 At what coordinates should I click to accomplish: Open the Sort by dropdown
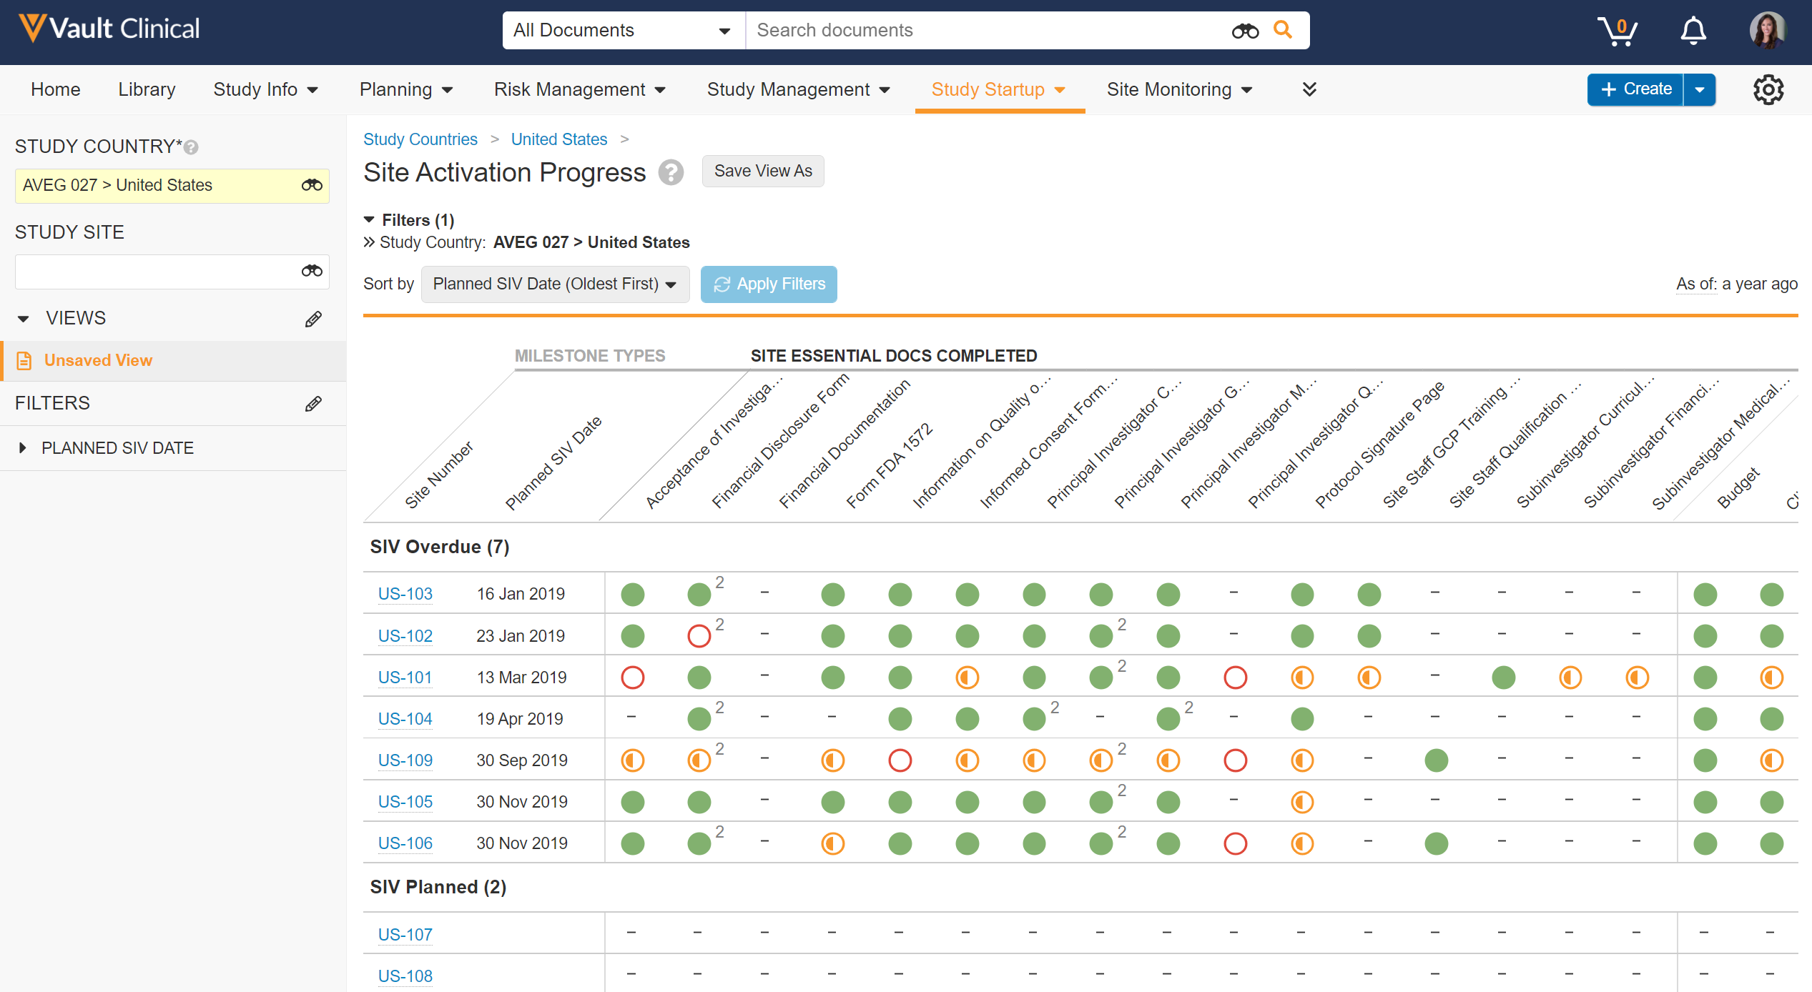(555, 284)
